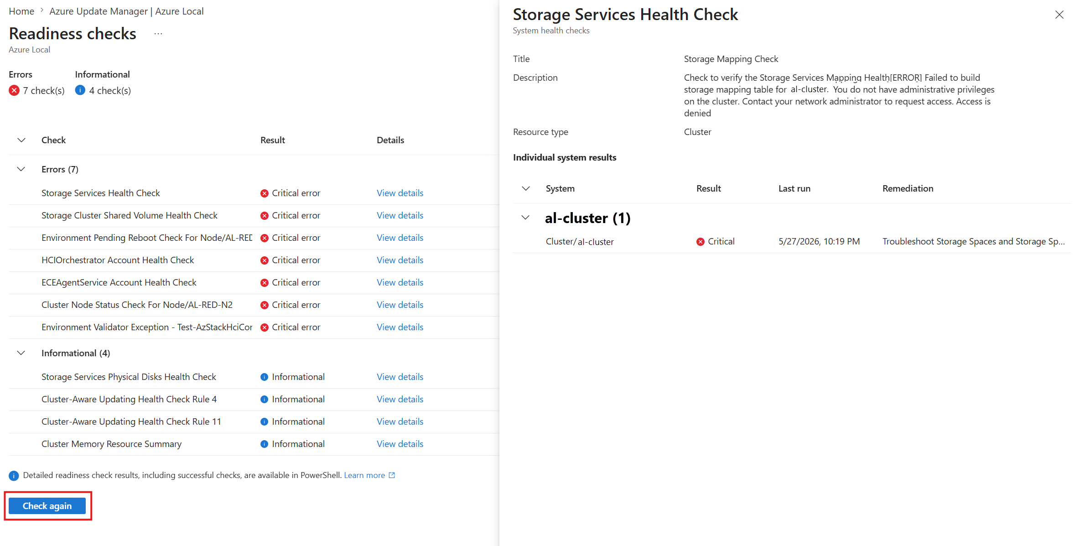View details for Storage Services Health Check

pos(400,193)
